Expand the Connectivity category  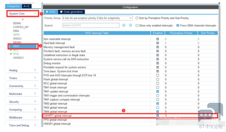tap(23, 86)
